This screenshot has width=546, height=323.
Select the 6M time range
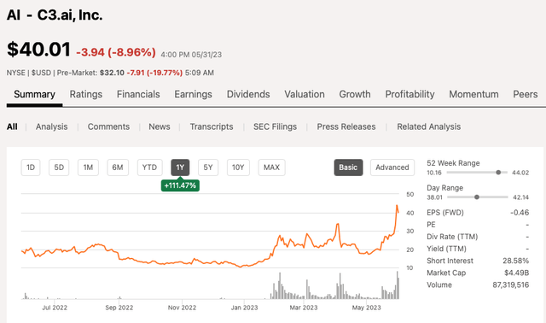(118, 167)
